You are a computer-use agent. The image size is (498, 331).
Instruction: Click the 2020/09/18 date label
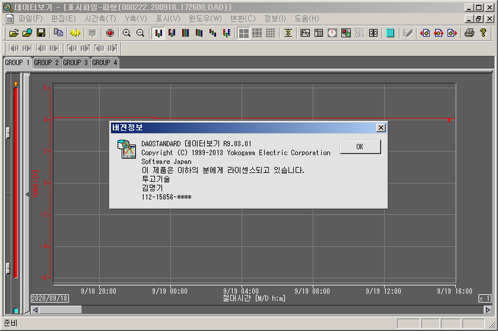(x=50, y=299)
